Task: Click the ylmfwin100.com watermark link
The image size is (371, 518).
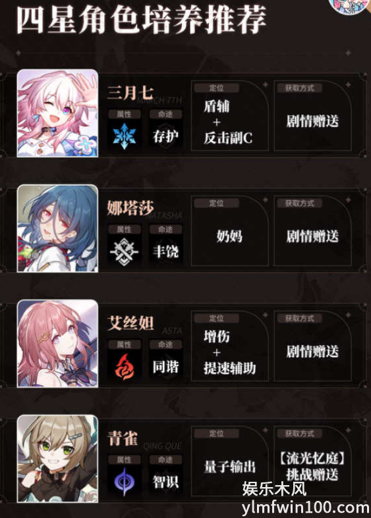Action: [x=306, y=507]
